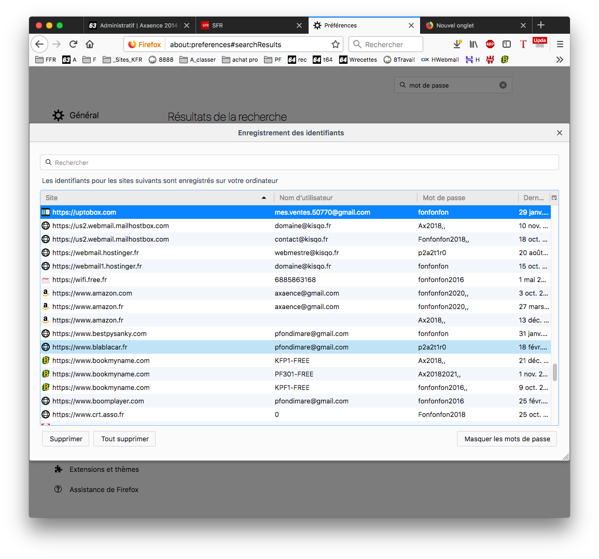Click Masquer les mots de passe
The height and width of the screenshot is (559, 599).
(507, 439)
